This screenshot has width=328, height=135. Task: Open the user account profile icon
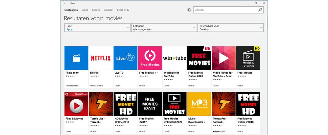189,10
